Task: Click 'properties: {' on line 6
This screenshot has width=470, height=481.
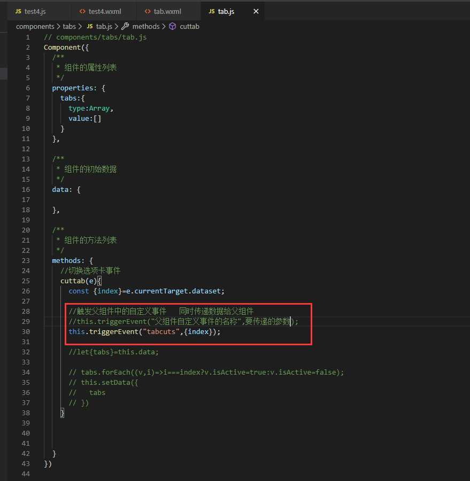Action: 79,88
